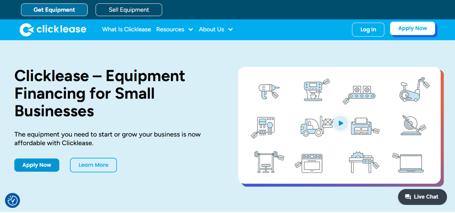Click the Log In button
This screenshot has height=213, width=455.
point(368,30)
